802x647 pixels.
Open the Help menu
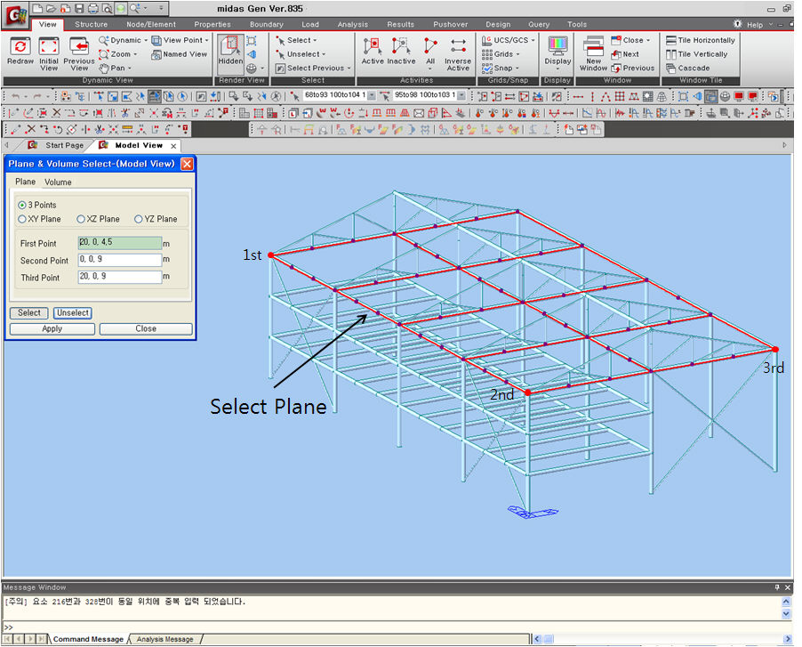[x=755, y=25]
